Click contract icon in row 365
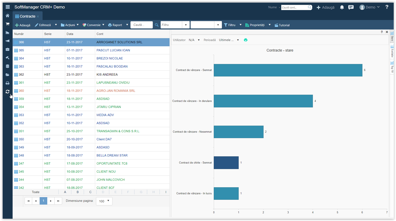This screenshot has width=396, height=221. click(16, 50)
